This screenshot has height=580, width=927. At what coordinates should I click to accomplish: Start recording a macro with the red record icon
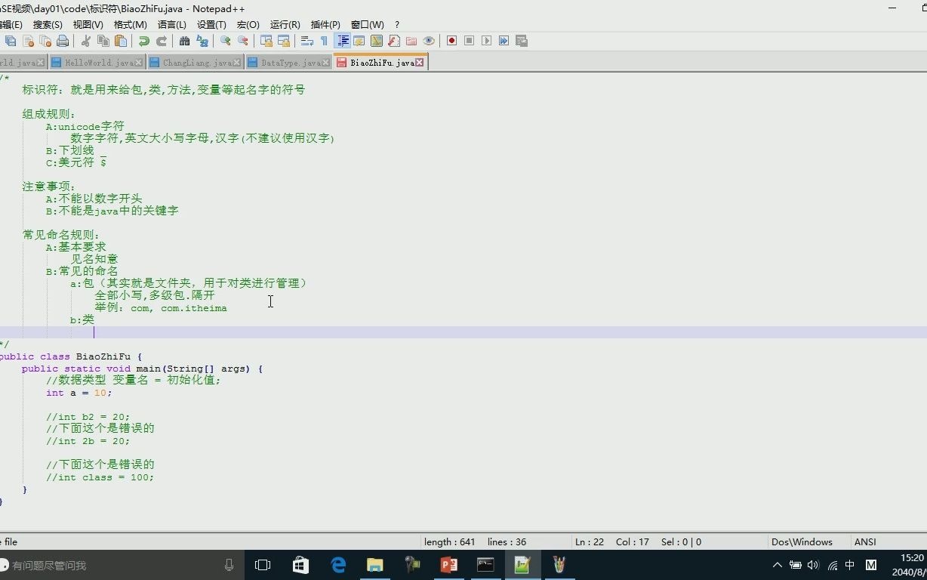tap(451, 41)
